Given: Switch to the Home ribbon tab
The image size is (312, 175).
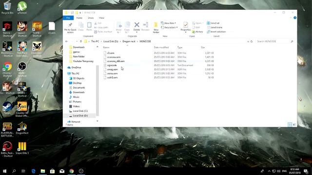Looking at the screenshot, I should click(79, 18).
